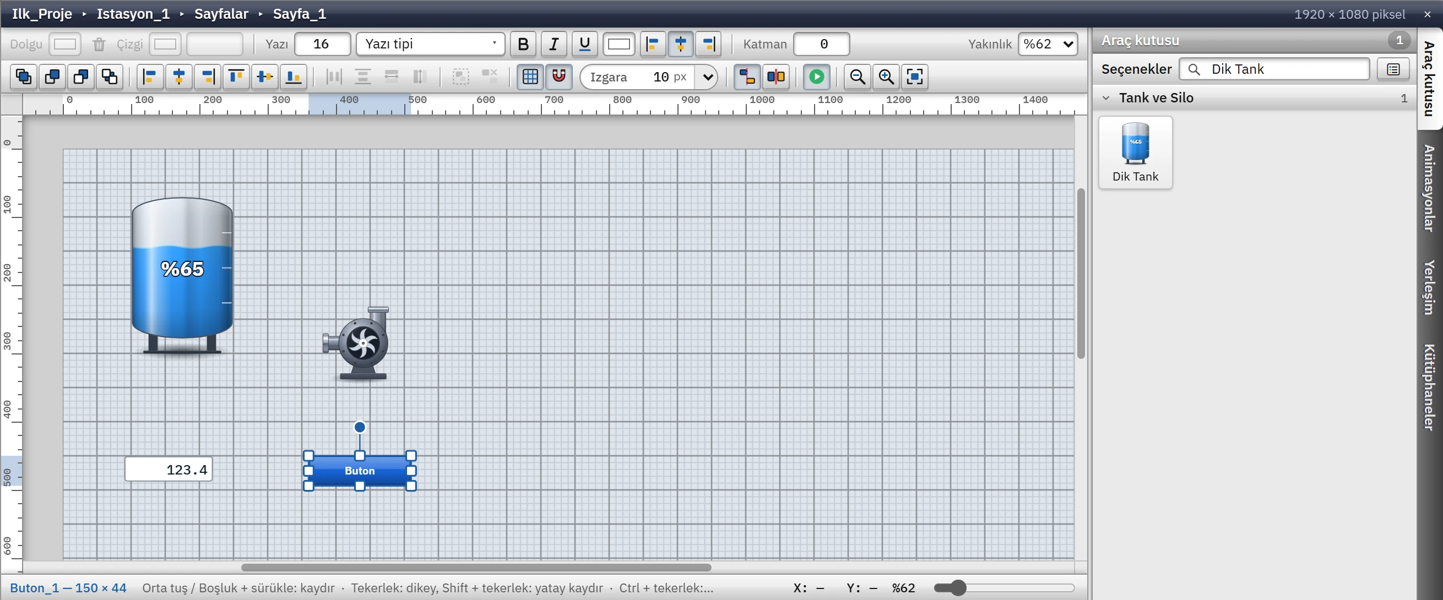Click the blue Buton object on canvas

[x=360, y=471]
